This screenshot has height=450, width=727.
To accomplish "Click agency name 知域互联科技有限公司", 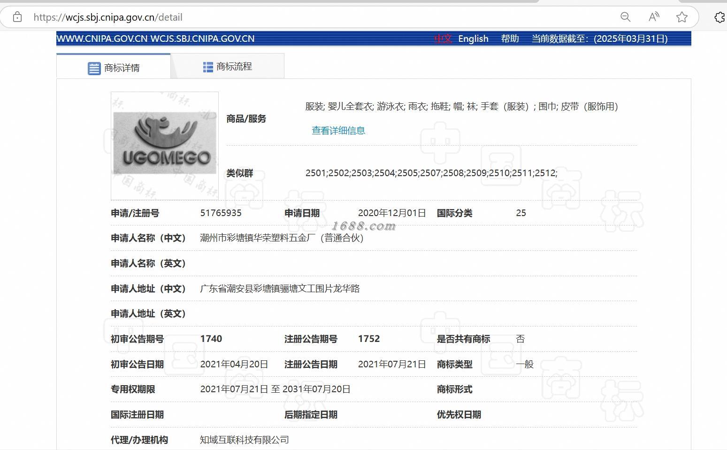I will [245, 440].
